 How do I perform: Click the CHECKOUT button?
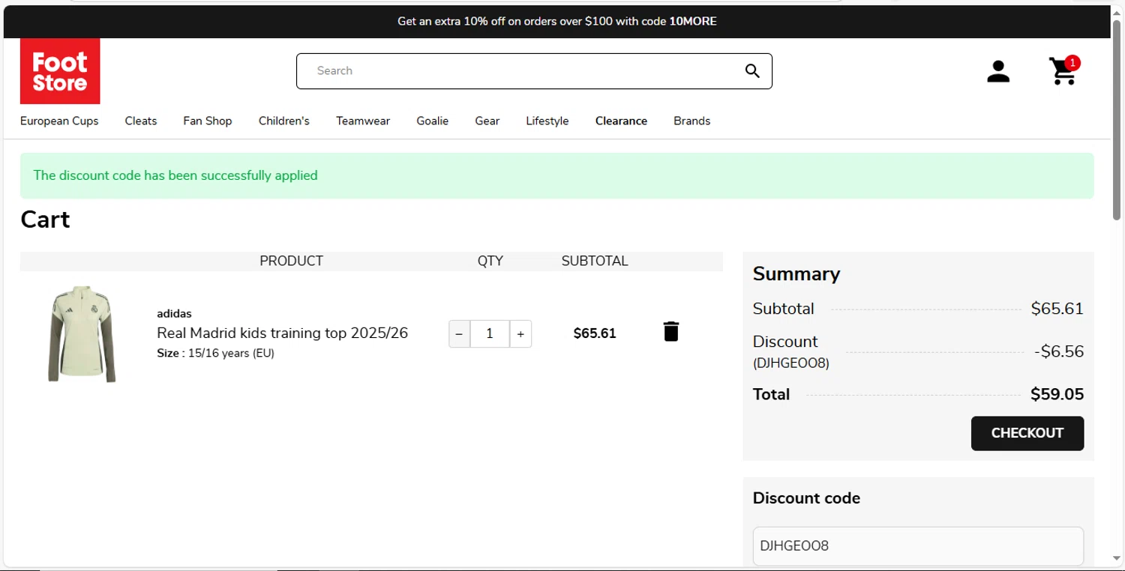coord(1027,433)
